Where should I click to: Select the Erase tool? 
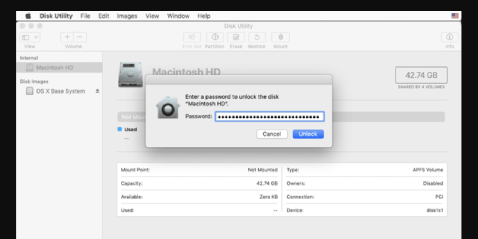(236, 37)
